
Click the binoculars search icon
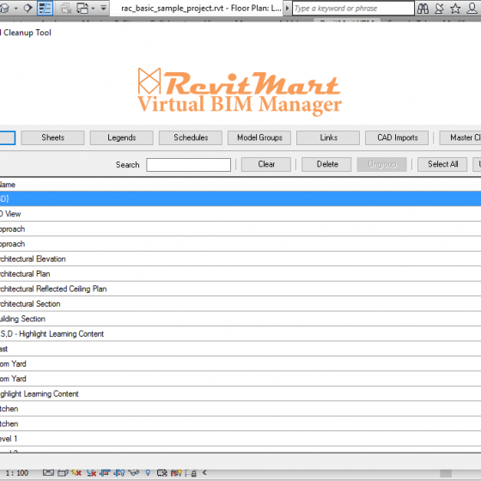pyautogui.click(x=423, y=9)
